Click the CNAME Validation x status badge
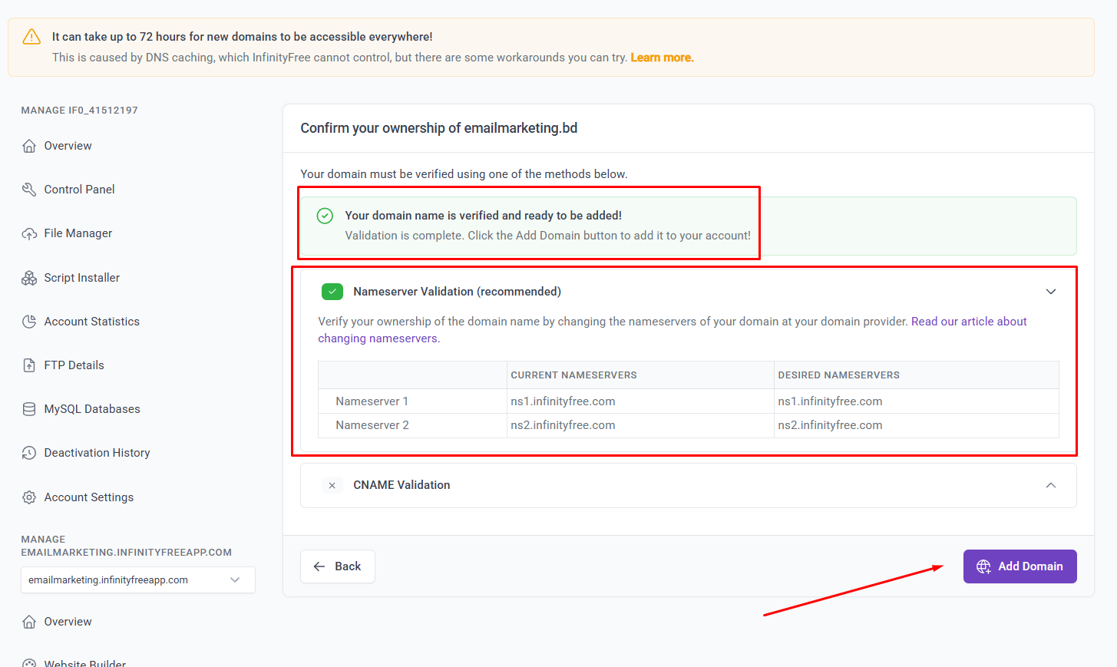This screenshot has width=1117, height=667. pyautogui.click(x=332, y=485)
